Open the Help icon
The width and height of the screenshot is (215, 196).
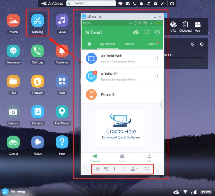[x=62, y=142]
